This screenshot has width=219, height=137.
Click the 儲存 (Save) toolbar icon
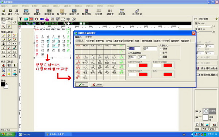(x=10, y=12)
